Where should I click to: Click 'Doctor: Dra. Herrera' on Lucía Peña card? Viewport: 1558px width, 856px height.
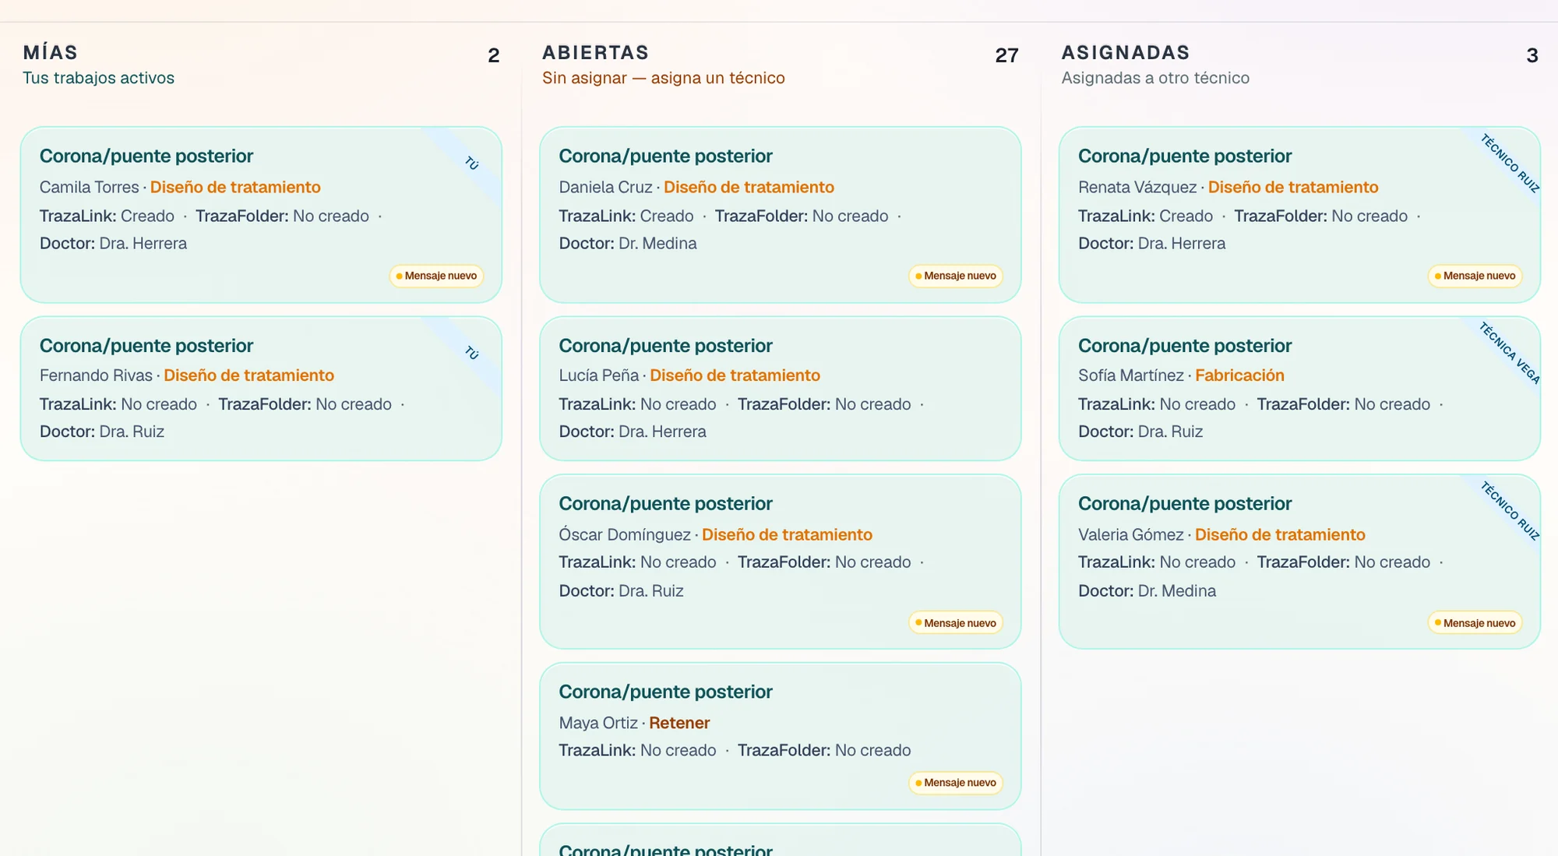tap(633, 432)
